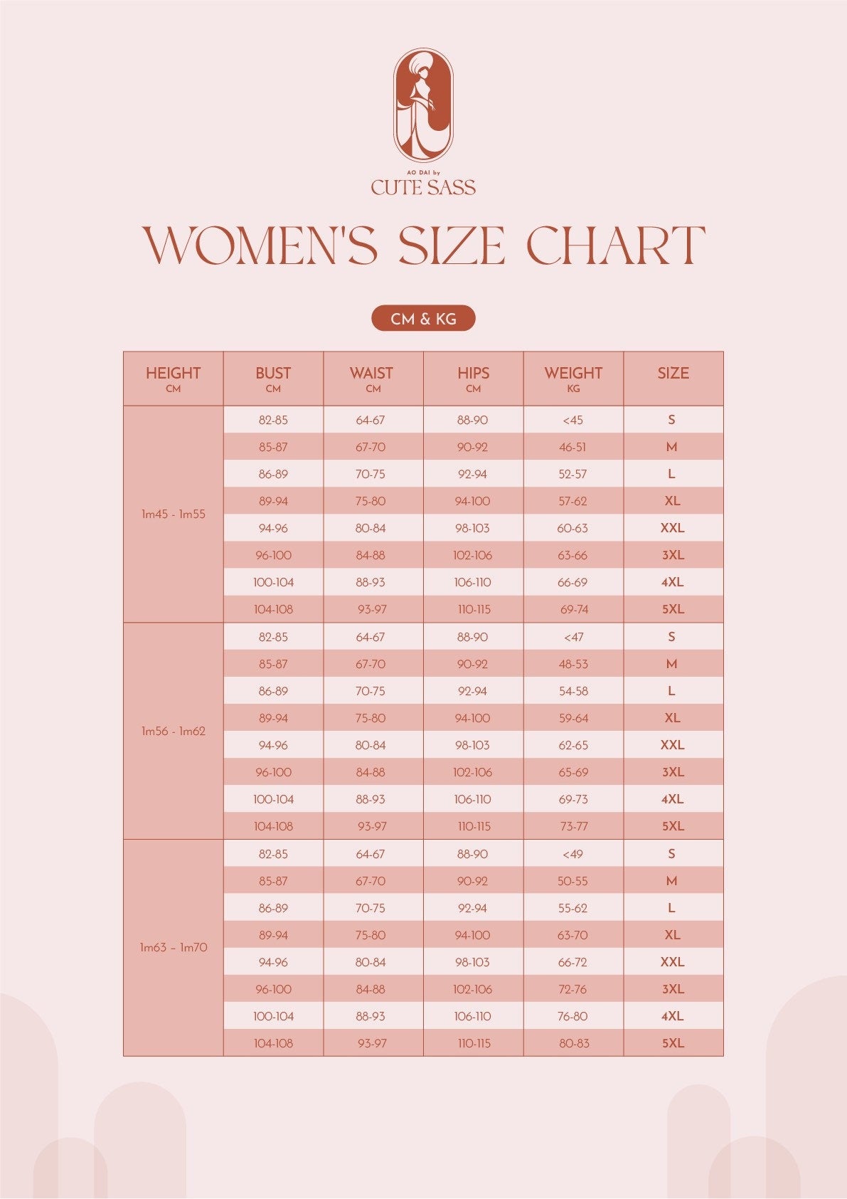Select the 1m56 - 1m62 height cell
Image resolution: width=847 pixels, height=1199 pixels.
174,731
